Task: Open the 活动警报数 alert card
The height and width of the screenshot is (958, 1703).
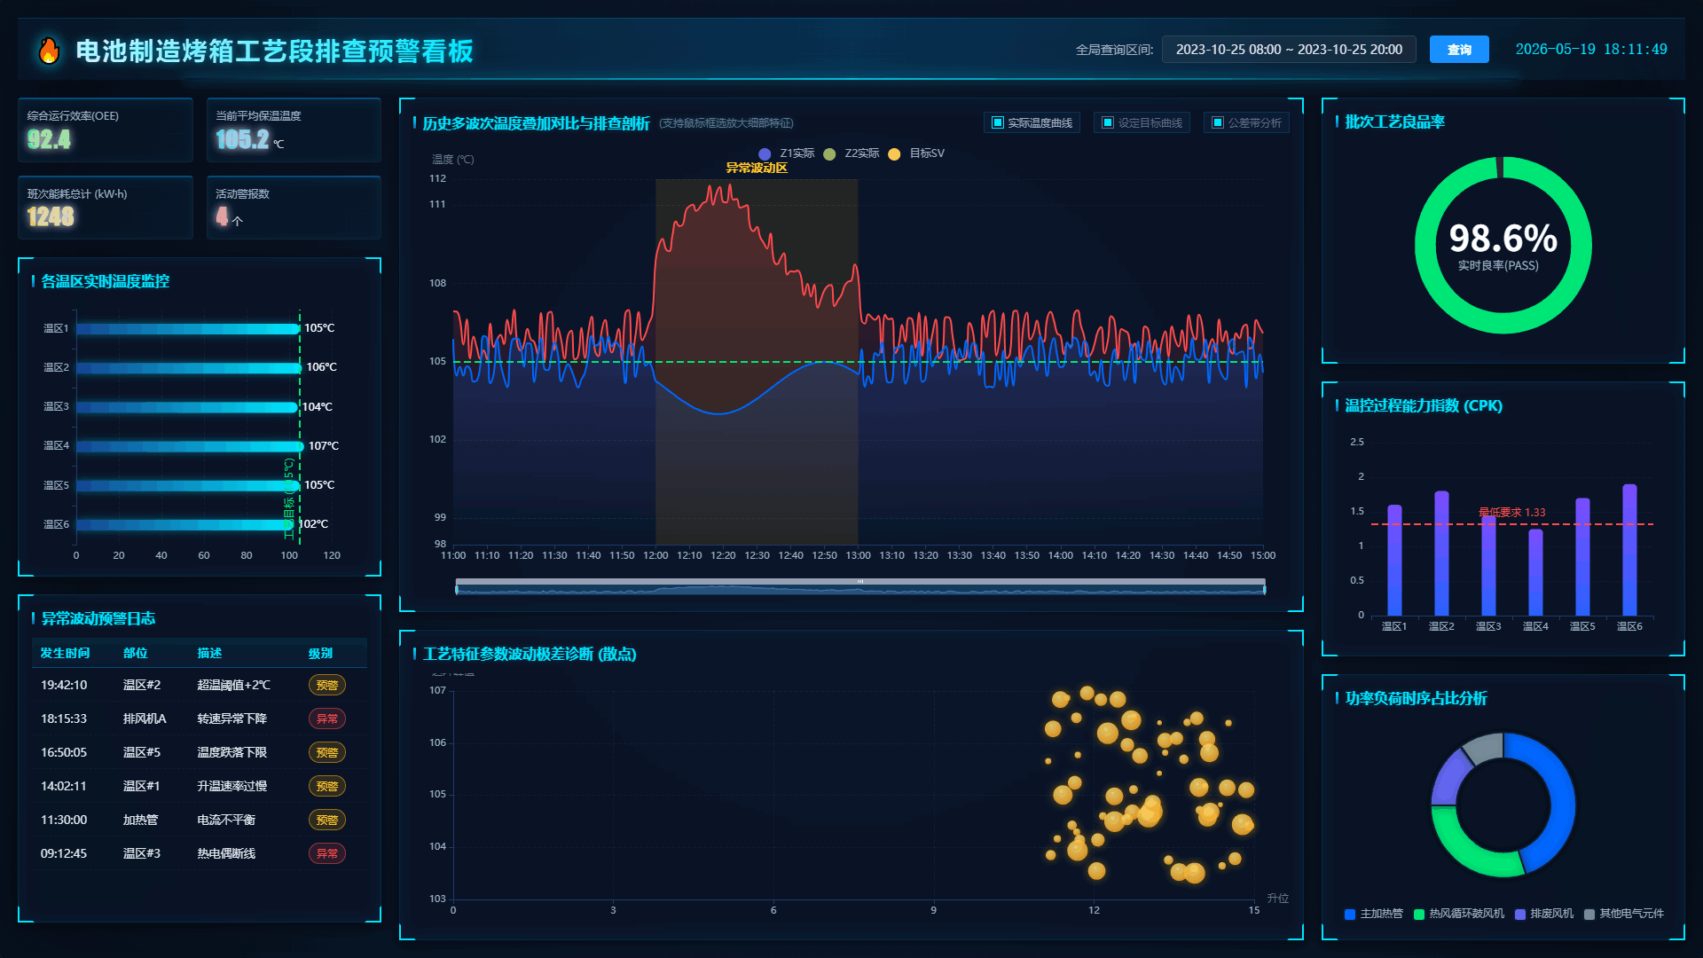Action: coord(294,208)
